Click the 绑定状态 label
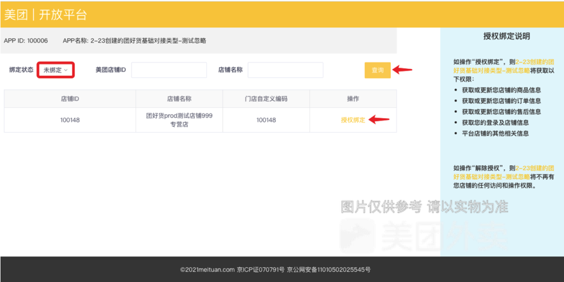 click(21, 70)
